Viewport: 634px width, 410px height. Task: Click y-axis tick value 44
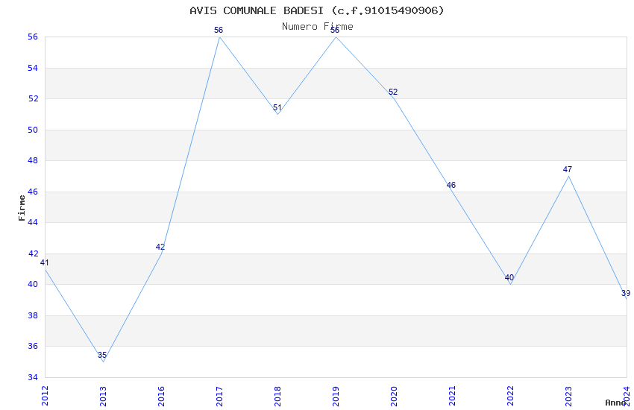pos(33,223)
